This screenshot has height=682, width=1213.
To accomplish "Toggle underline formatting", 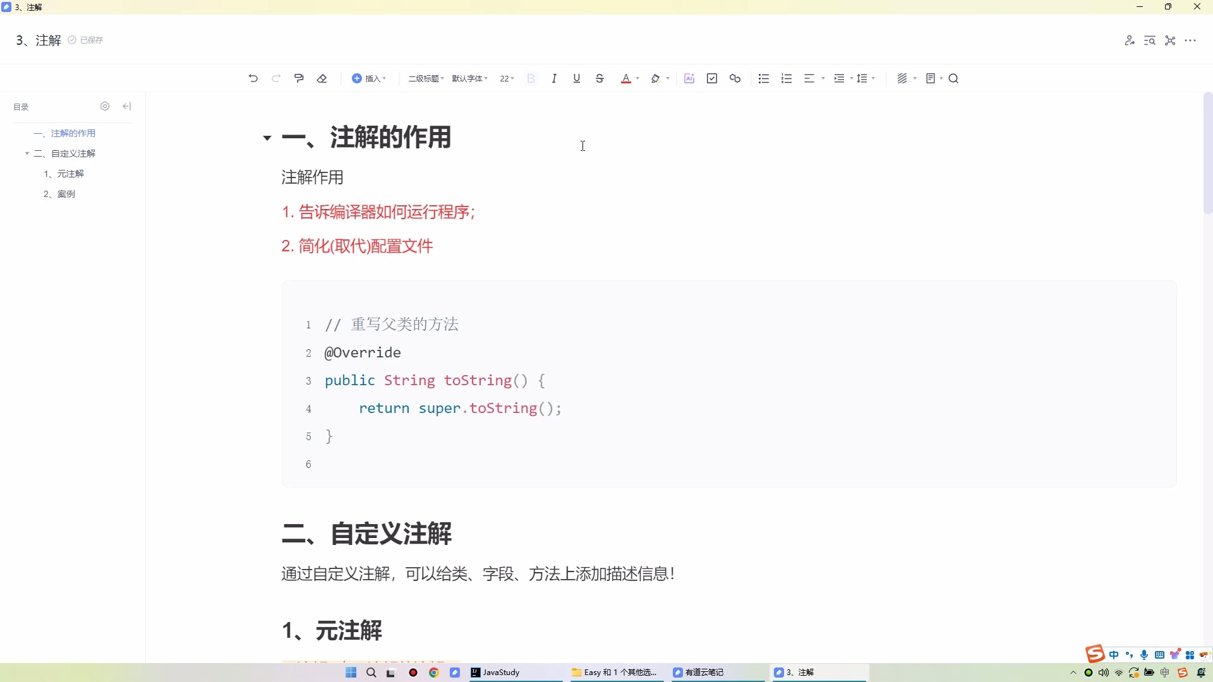I will 576,78.
